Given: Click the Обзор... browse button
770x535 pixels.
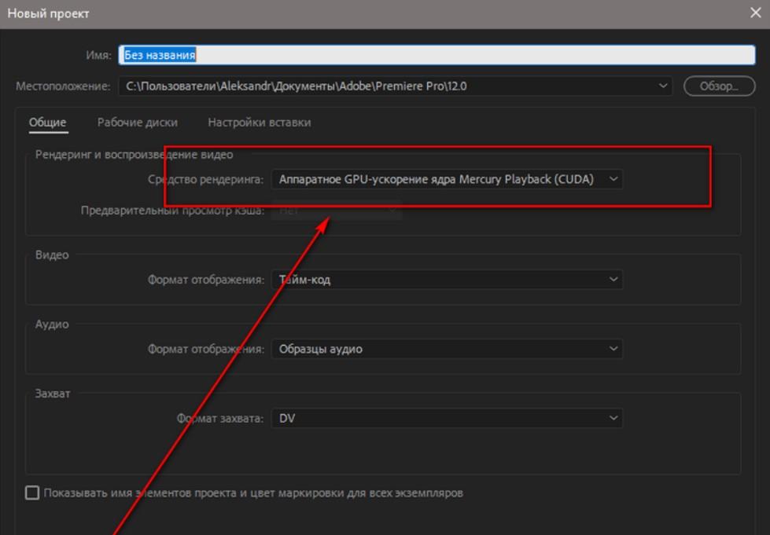Looking at the screenshot, I should 719,86.
